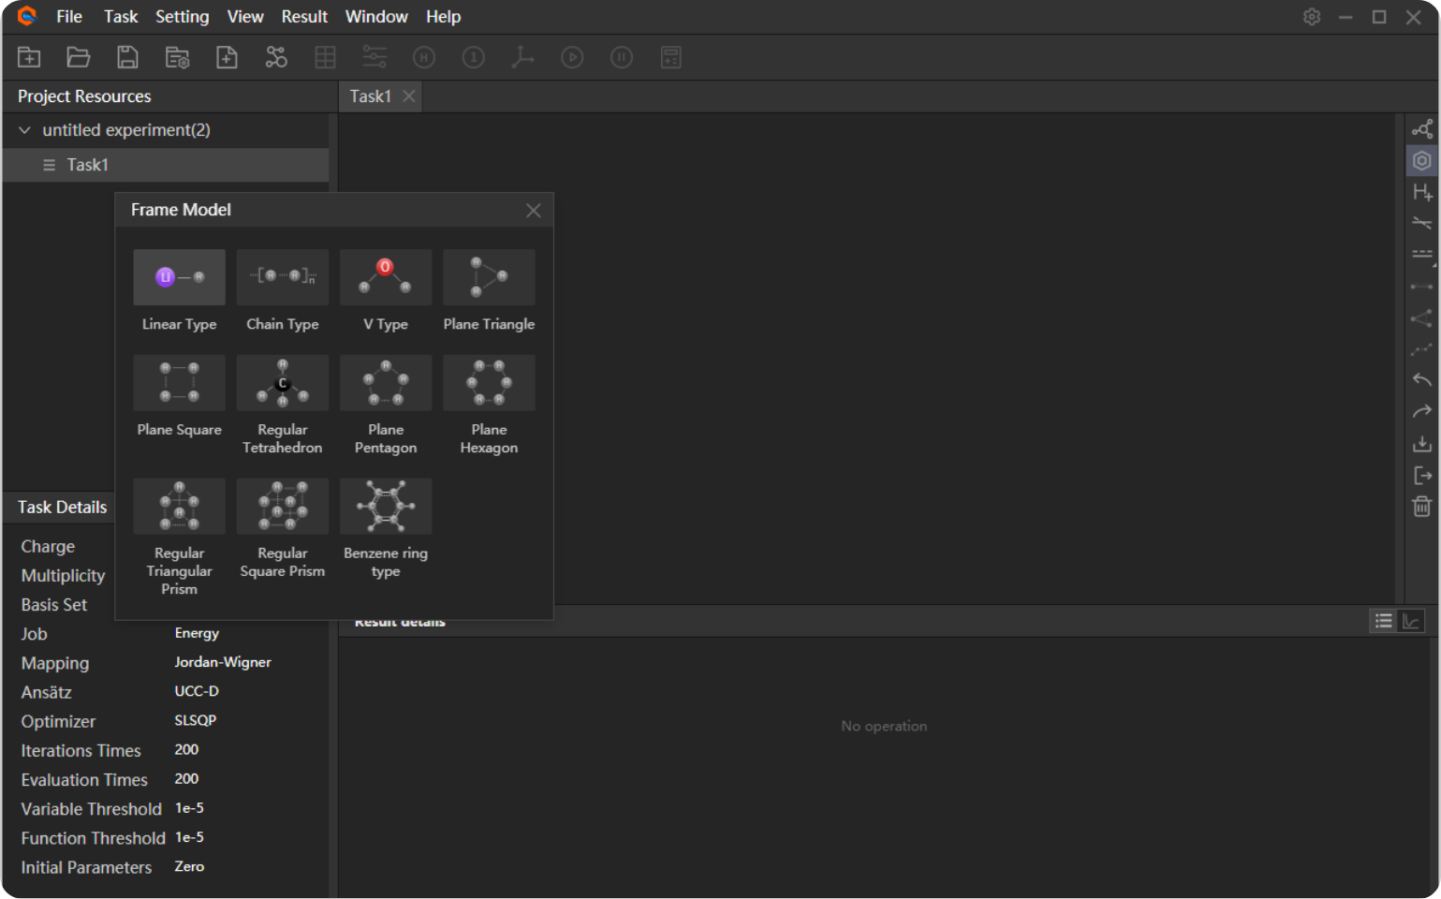Screen dimensions: 1441x899
Task: Select the Task1 document tab
Action: click(x=371, y=96)
